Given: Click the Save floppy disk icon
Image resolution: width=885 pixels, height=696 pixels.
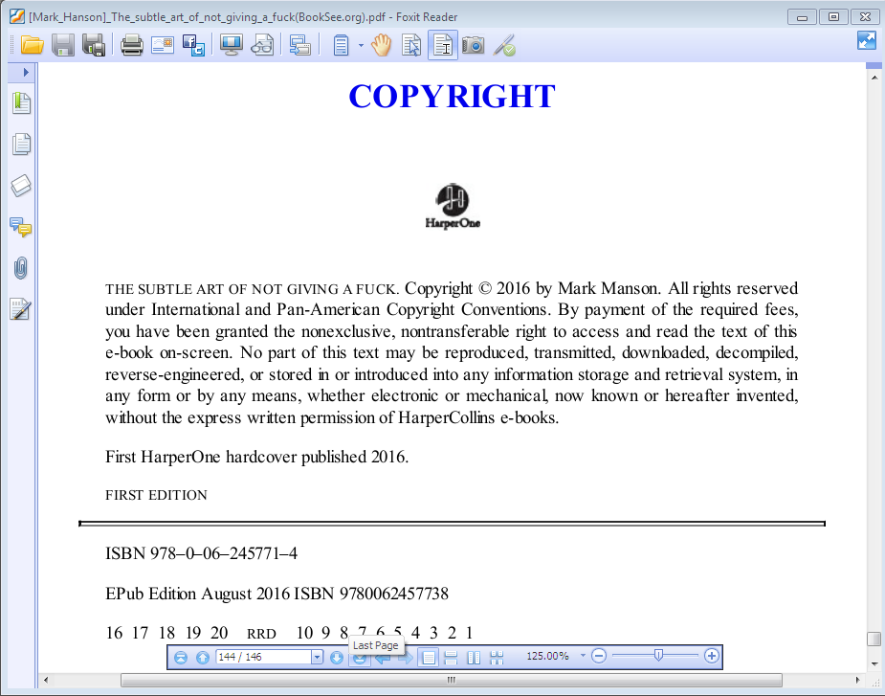Looking at the screenshot, I should pos(63,45).
